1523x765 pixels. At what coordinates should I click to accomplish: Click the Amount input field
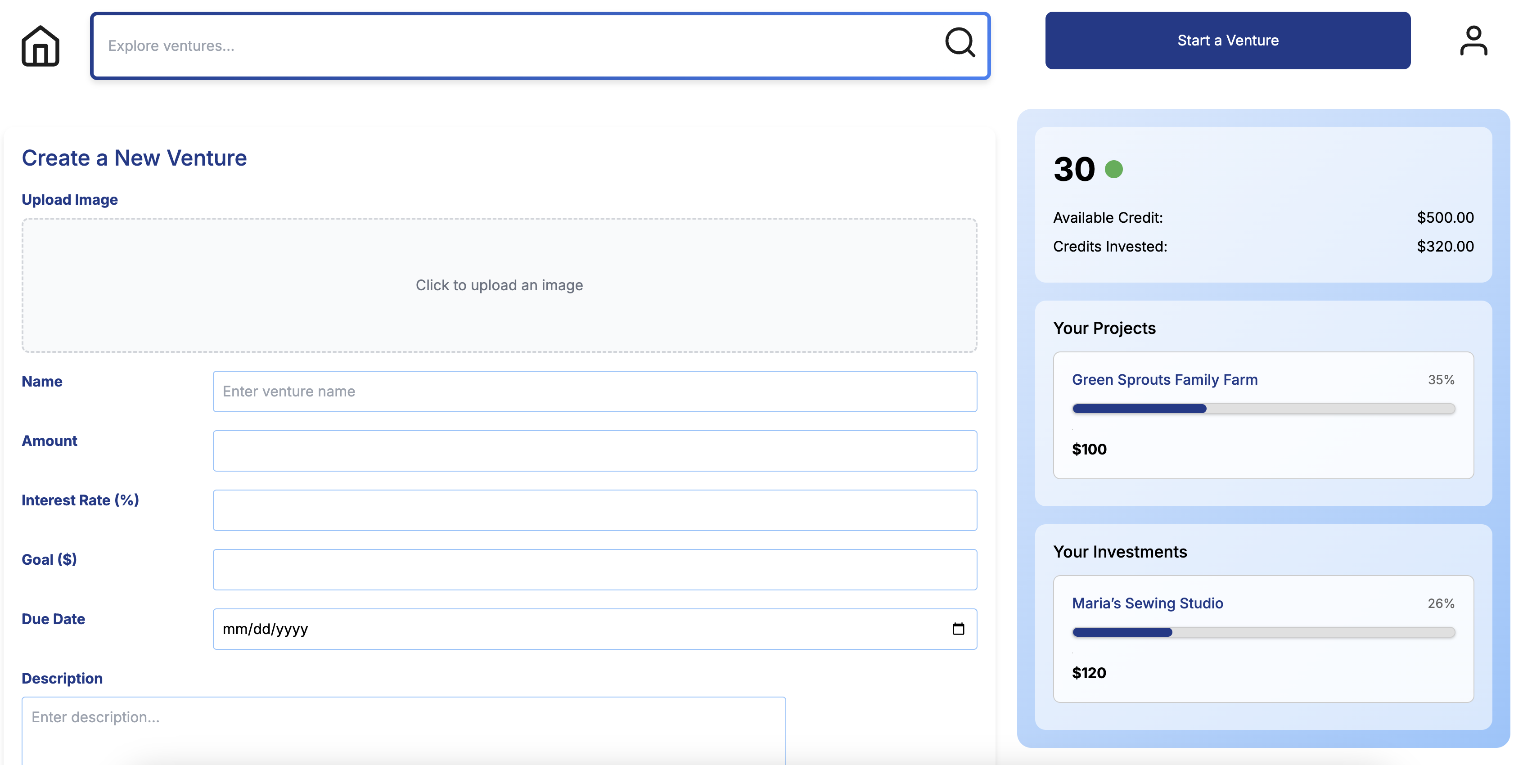594,450
